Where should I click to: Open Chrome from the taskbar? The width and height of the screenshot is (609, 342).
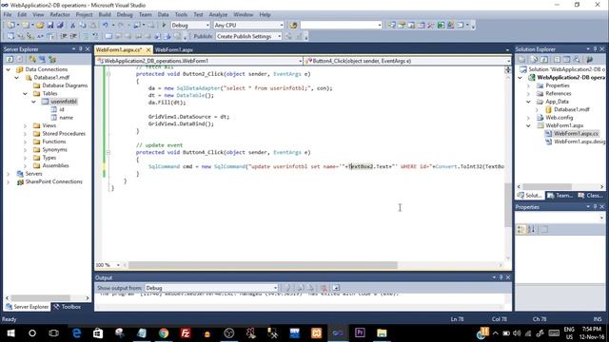click(x=164, y=333)
